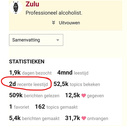Click the pink heart next to gegeven

tap(84, 96)
